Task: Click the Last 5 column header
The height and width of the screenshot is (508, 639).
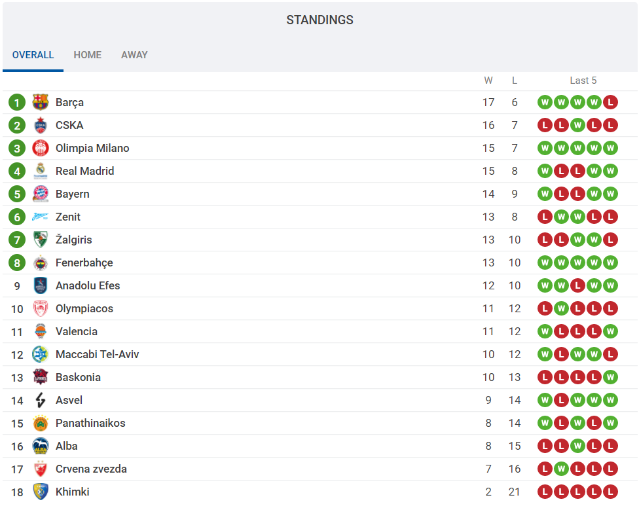Action: click(x=583, y=81)
